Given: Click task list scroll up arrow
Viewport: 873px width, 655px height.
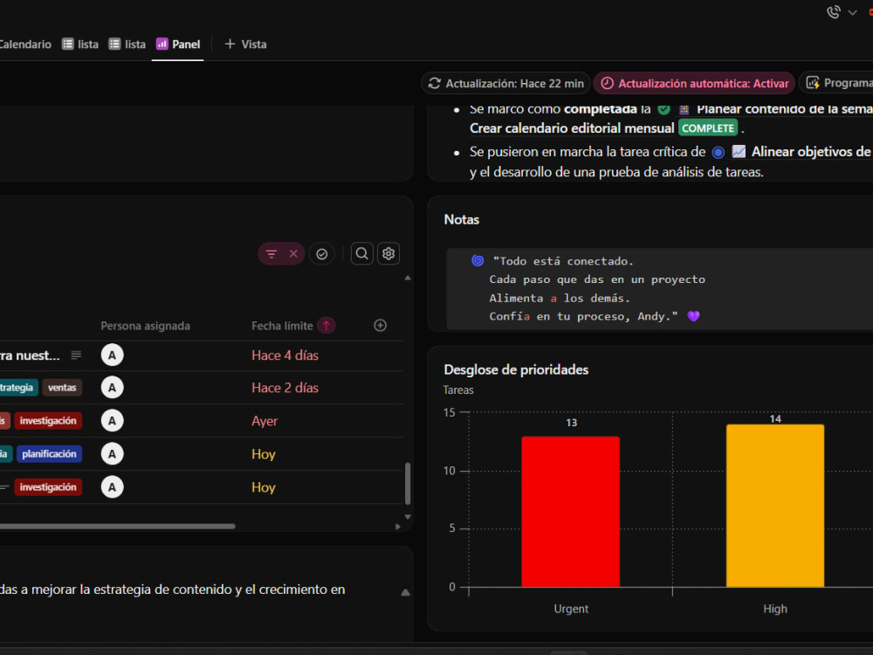Looking at the screenshot, I should [408, 278].
